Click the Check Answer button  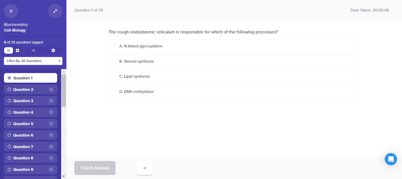click(95, 168)
